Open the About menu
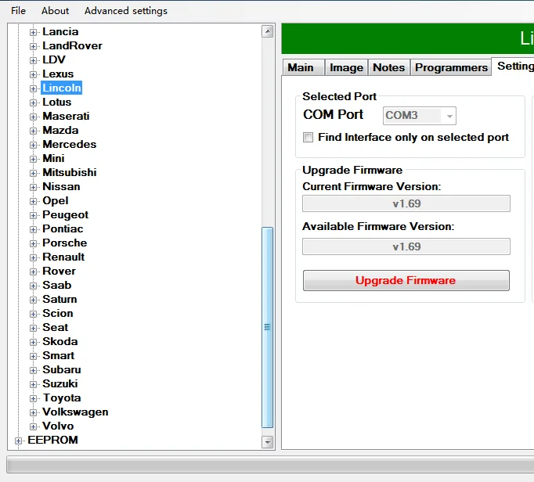This screenshot has height=482, width=534. coord(55,11)
